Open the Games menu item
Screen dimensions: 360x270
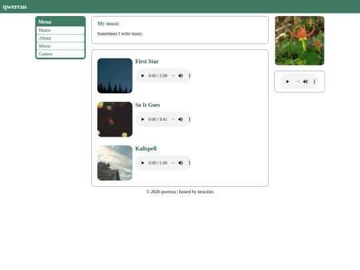61,54
